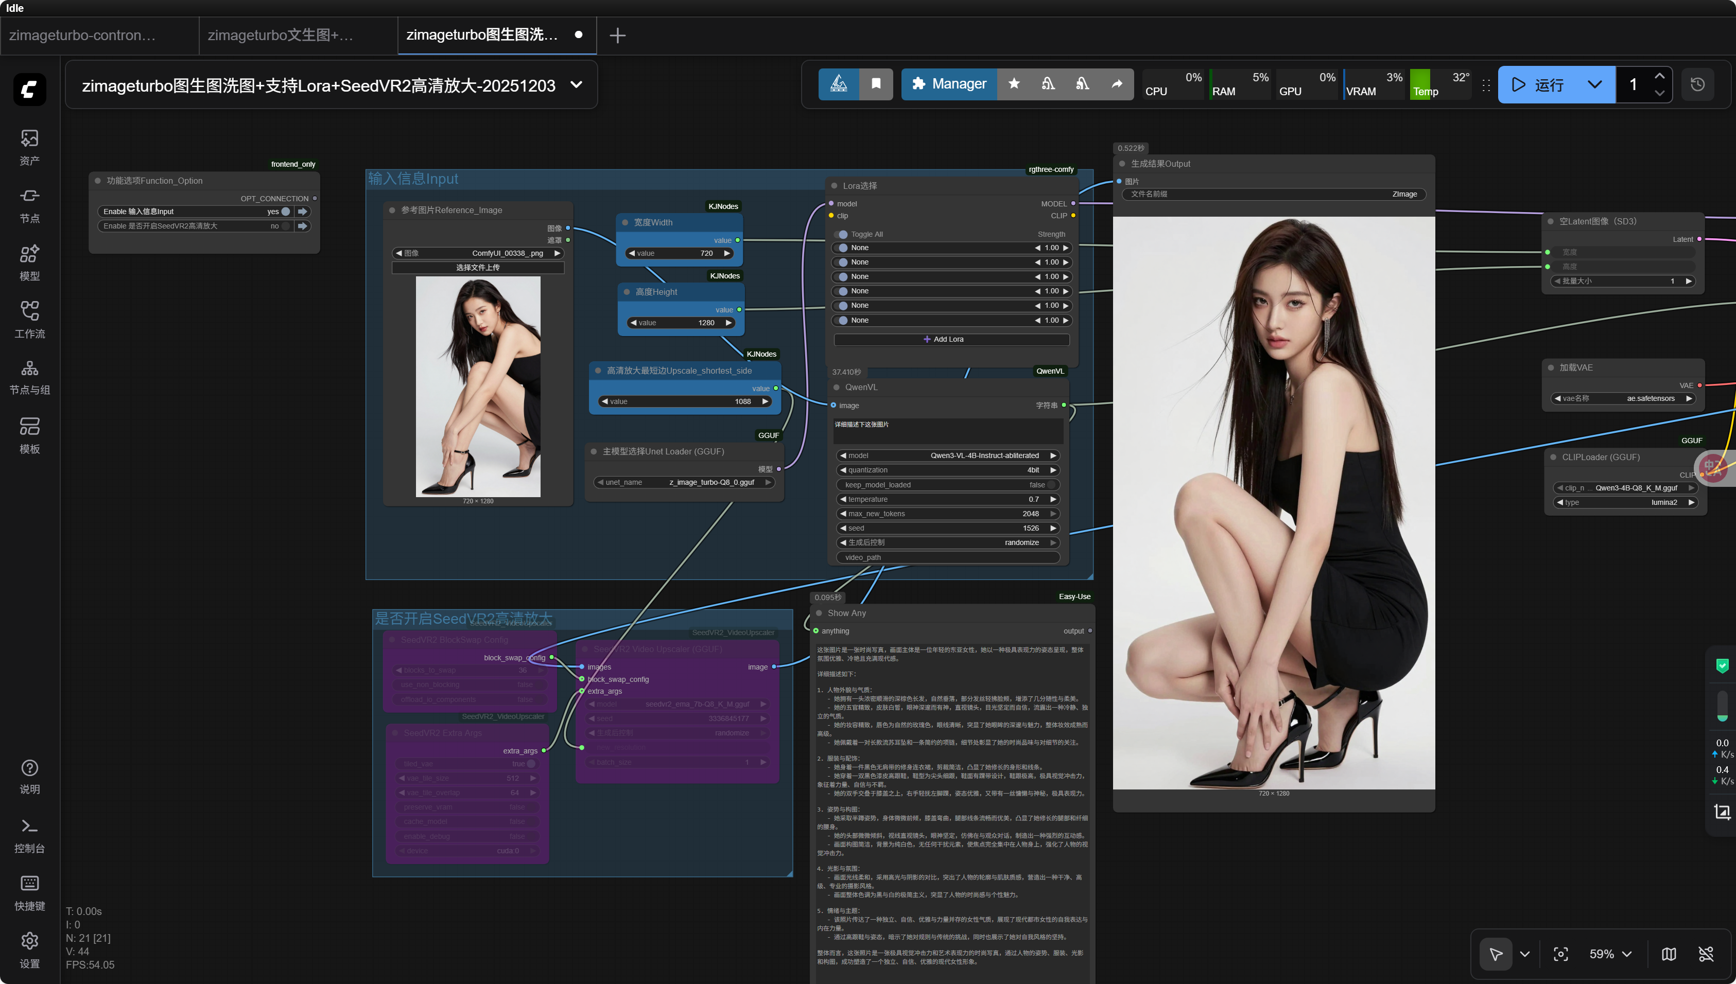Open the Model library (模型) sidebar icon

tap(29, 262)
